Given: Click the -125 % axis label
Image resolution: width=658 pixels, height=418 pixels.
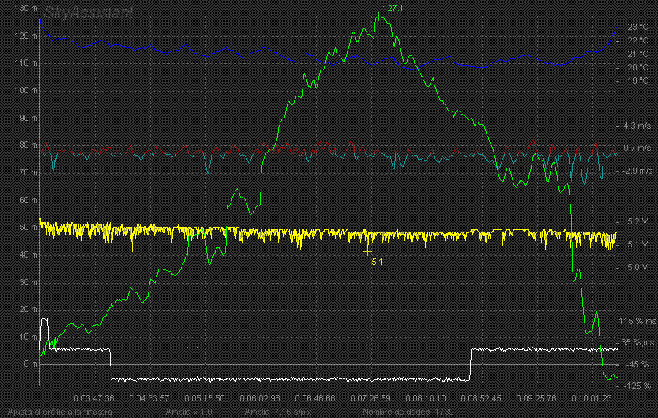Looking at the screenshot, I should pos(638,386).
